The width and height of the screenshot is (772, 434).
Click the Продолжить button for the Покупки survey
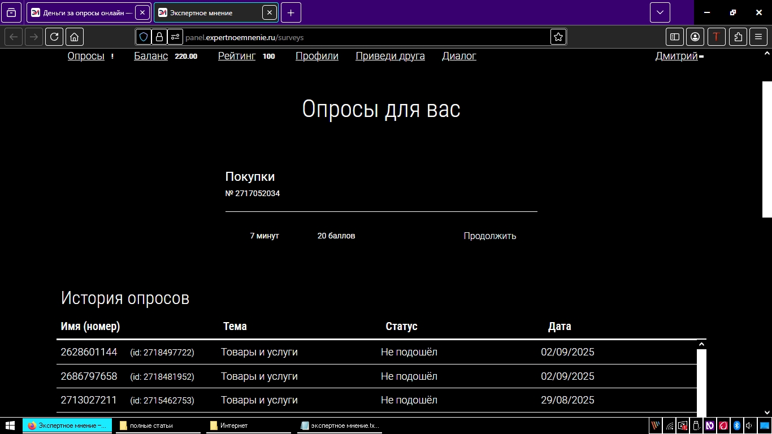coord(489,236)
